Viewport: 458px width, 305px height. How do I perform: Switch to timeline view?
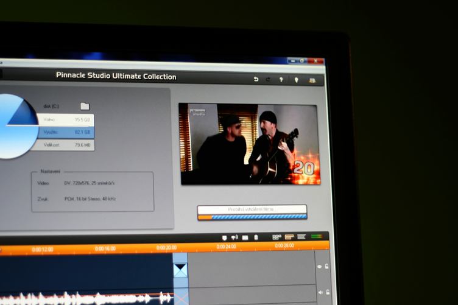289,237
